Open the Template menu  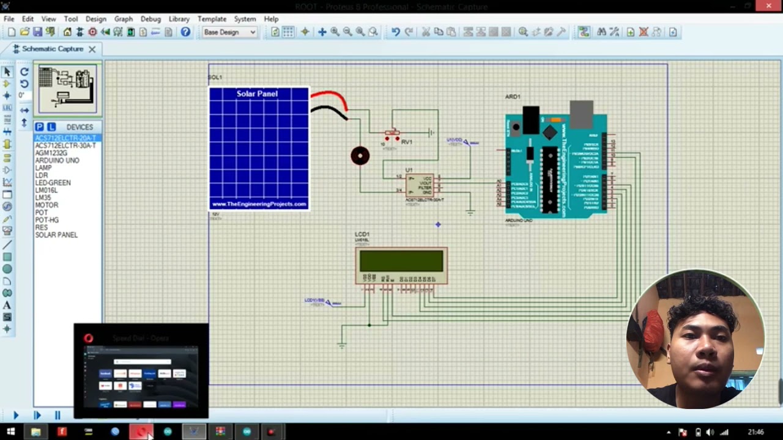click(212, 19)
